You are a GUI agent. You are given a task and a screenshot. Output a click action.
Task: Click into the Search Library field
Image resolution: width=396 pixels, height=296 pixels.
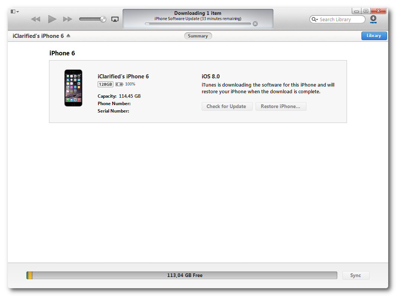[337, 19]
